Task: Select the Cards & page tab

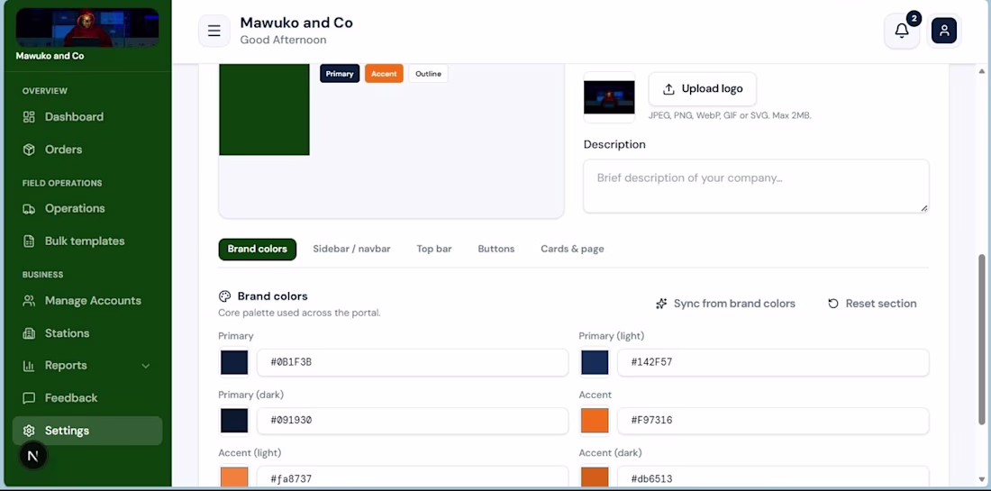Action: (x=572, y=249)
